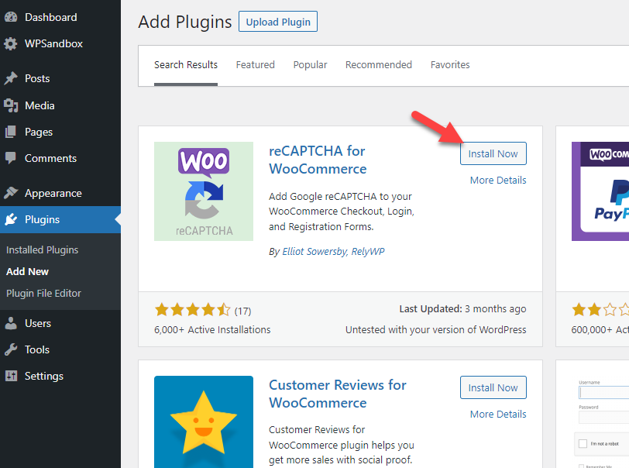Go to Posts section
629x468 pixels.
[x=37, y=79]
